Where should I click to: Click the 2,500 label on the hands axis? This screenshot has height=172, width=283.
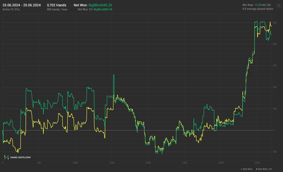tap(184, 163)
